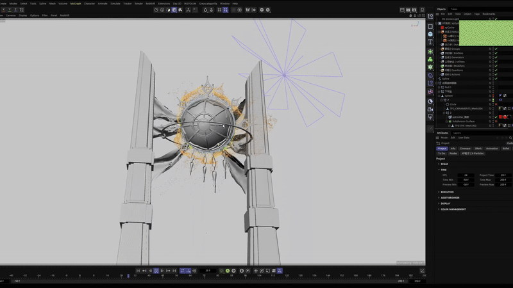Click the preview range bar below the timeline

click(x=210, y=281)
